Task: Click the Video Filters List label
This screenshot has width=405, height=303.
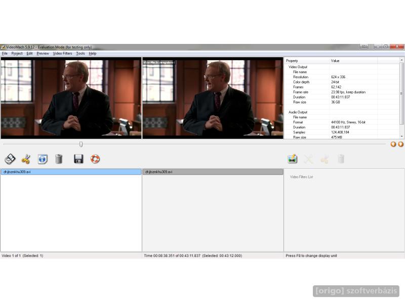Action: (301, 177)
